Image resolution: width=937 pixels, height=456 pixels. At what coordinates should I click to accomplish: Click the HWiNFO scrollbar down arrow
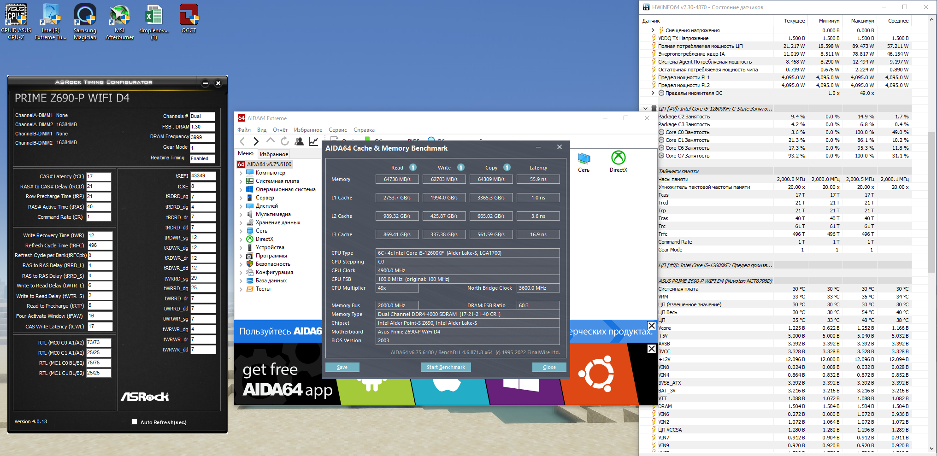(932, 449)
